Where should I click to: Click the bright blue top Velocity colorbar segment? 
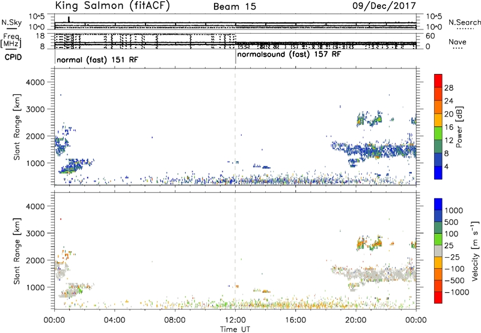click(438, 204)
